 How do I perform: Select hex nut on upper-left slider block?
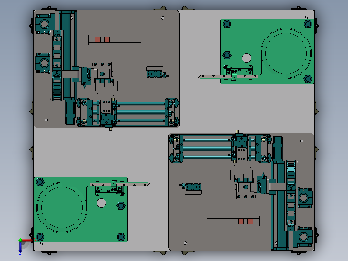[x=102, y=74]
